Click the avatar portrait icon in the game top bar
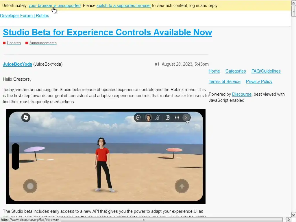The height and width of the screenshot is (222, 296). [x=148, y=118]
